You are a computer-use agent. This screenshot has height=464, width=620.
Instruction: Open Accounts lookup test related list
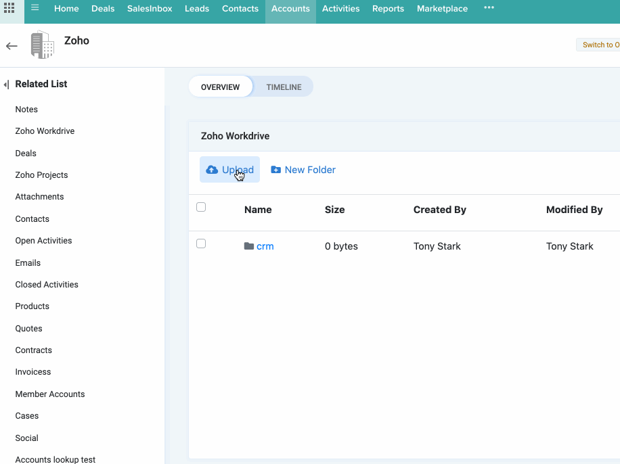(x=56, y=460)
